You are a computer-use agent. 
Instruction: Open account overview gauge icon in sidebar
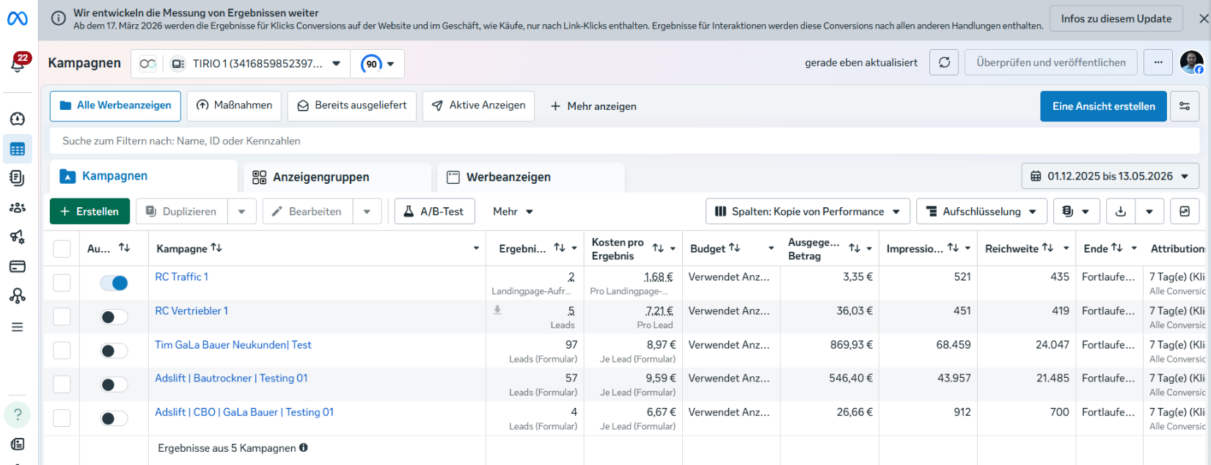(x=18, y=119)
